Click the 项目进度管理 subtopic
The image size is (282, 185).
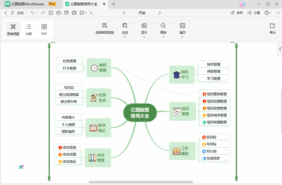pos(215,108)
